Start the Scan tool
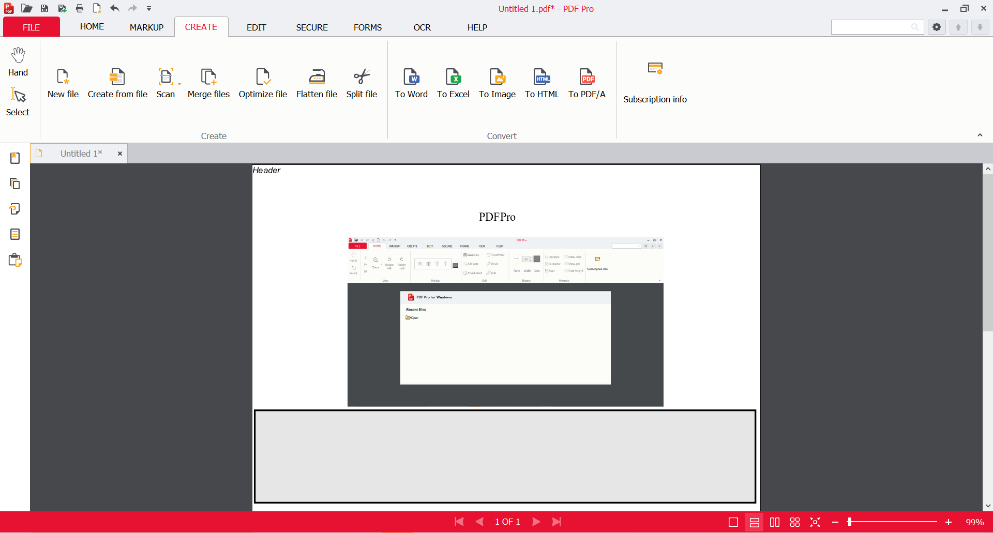 point(165,83)
